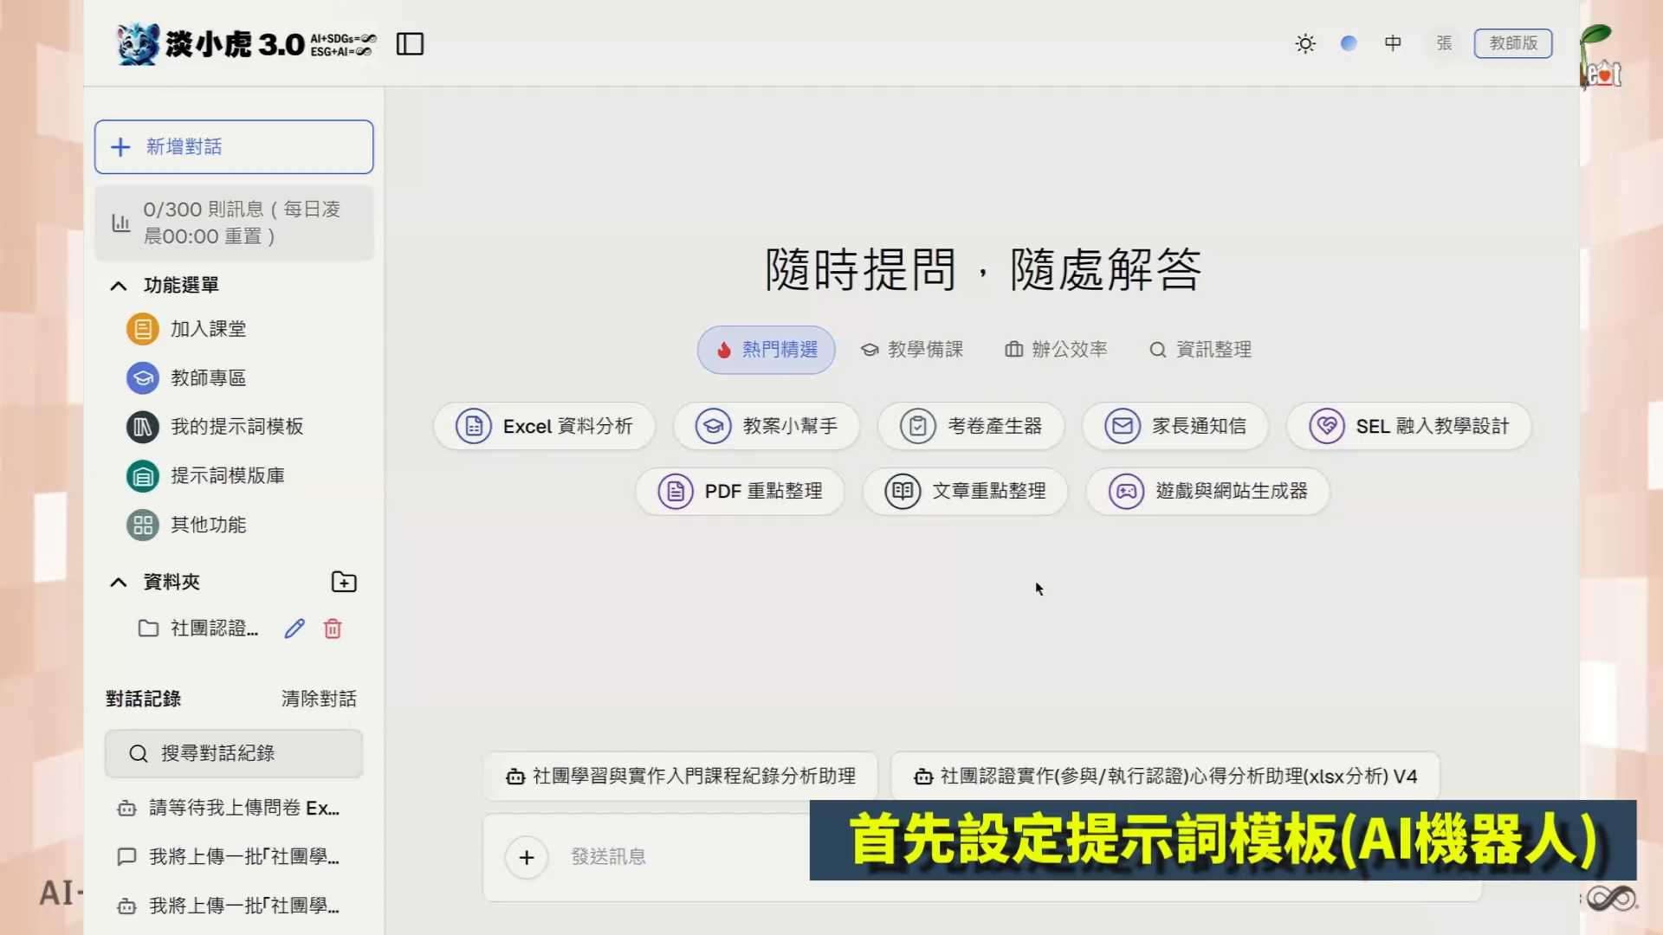This screenshot has width=1663, height=935.
Task: Select 社團認證實作 心得分析助理 V4 template
Action: tap(1165, 777)
